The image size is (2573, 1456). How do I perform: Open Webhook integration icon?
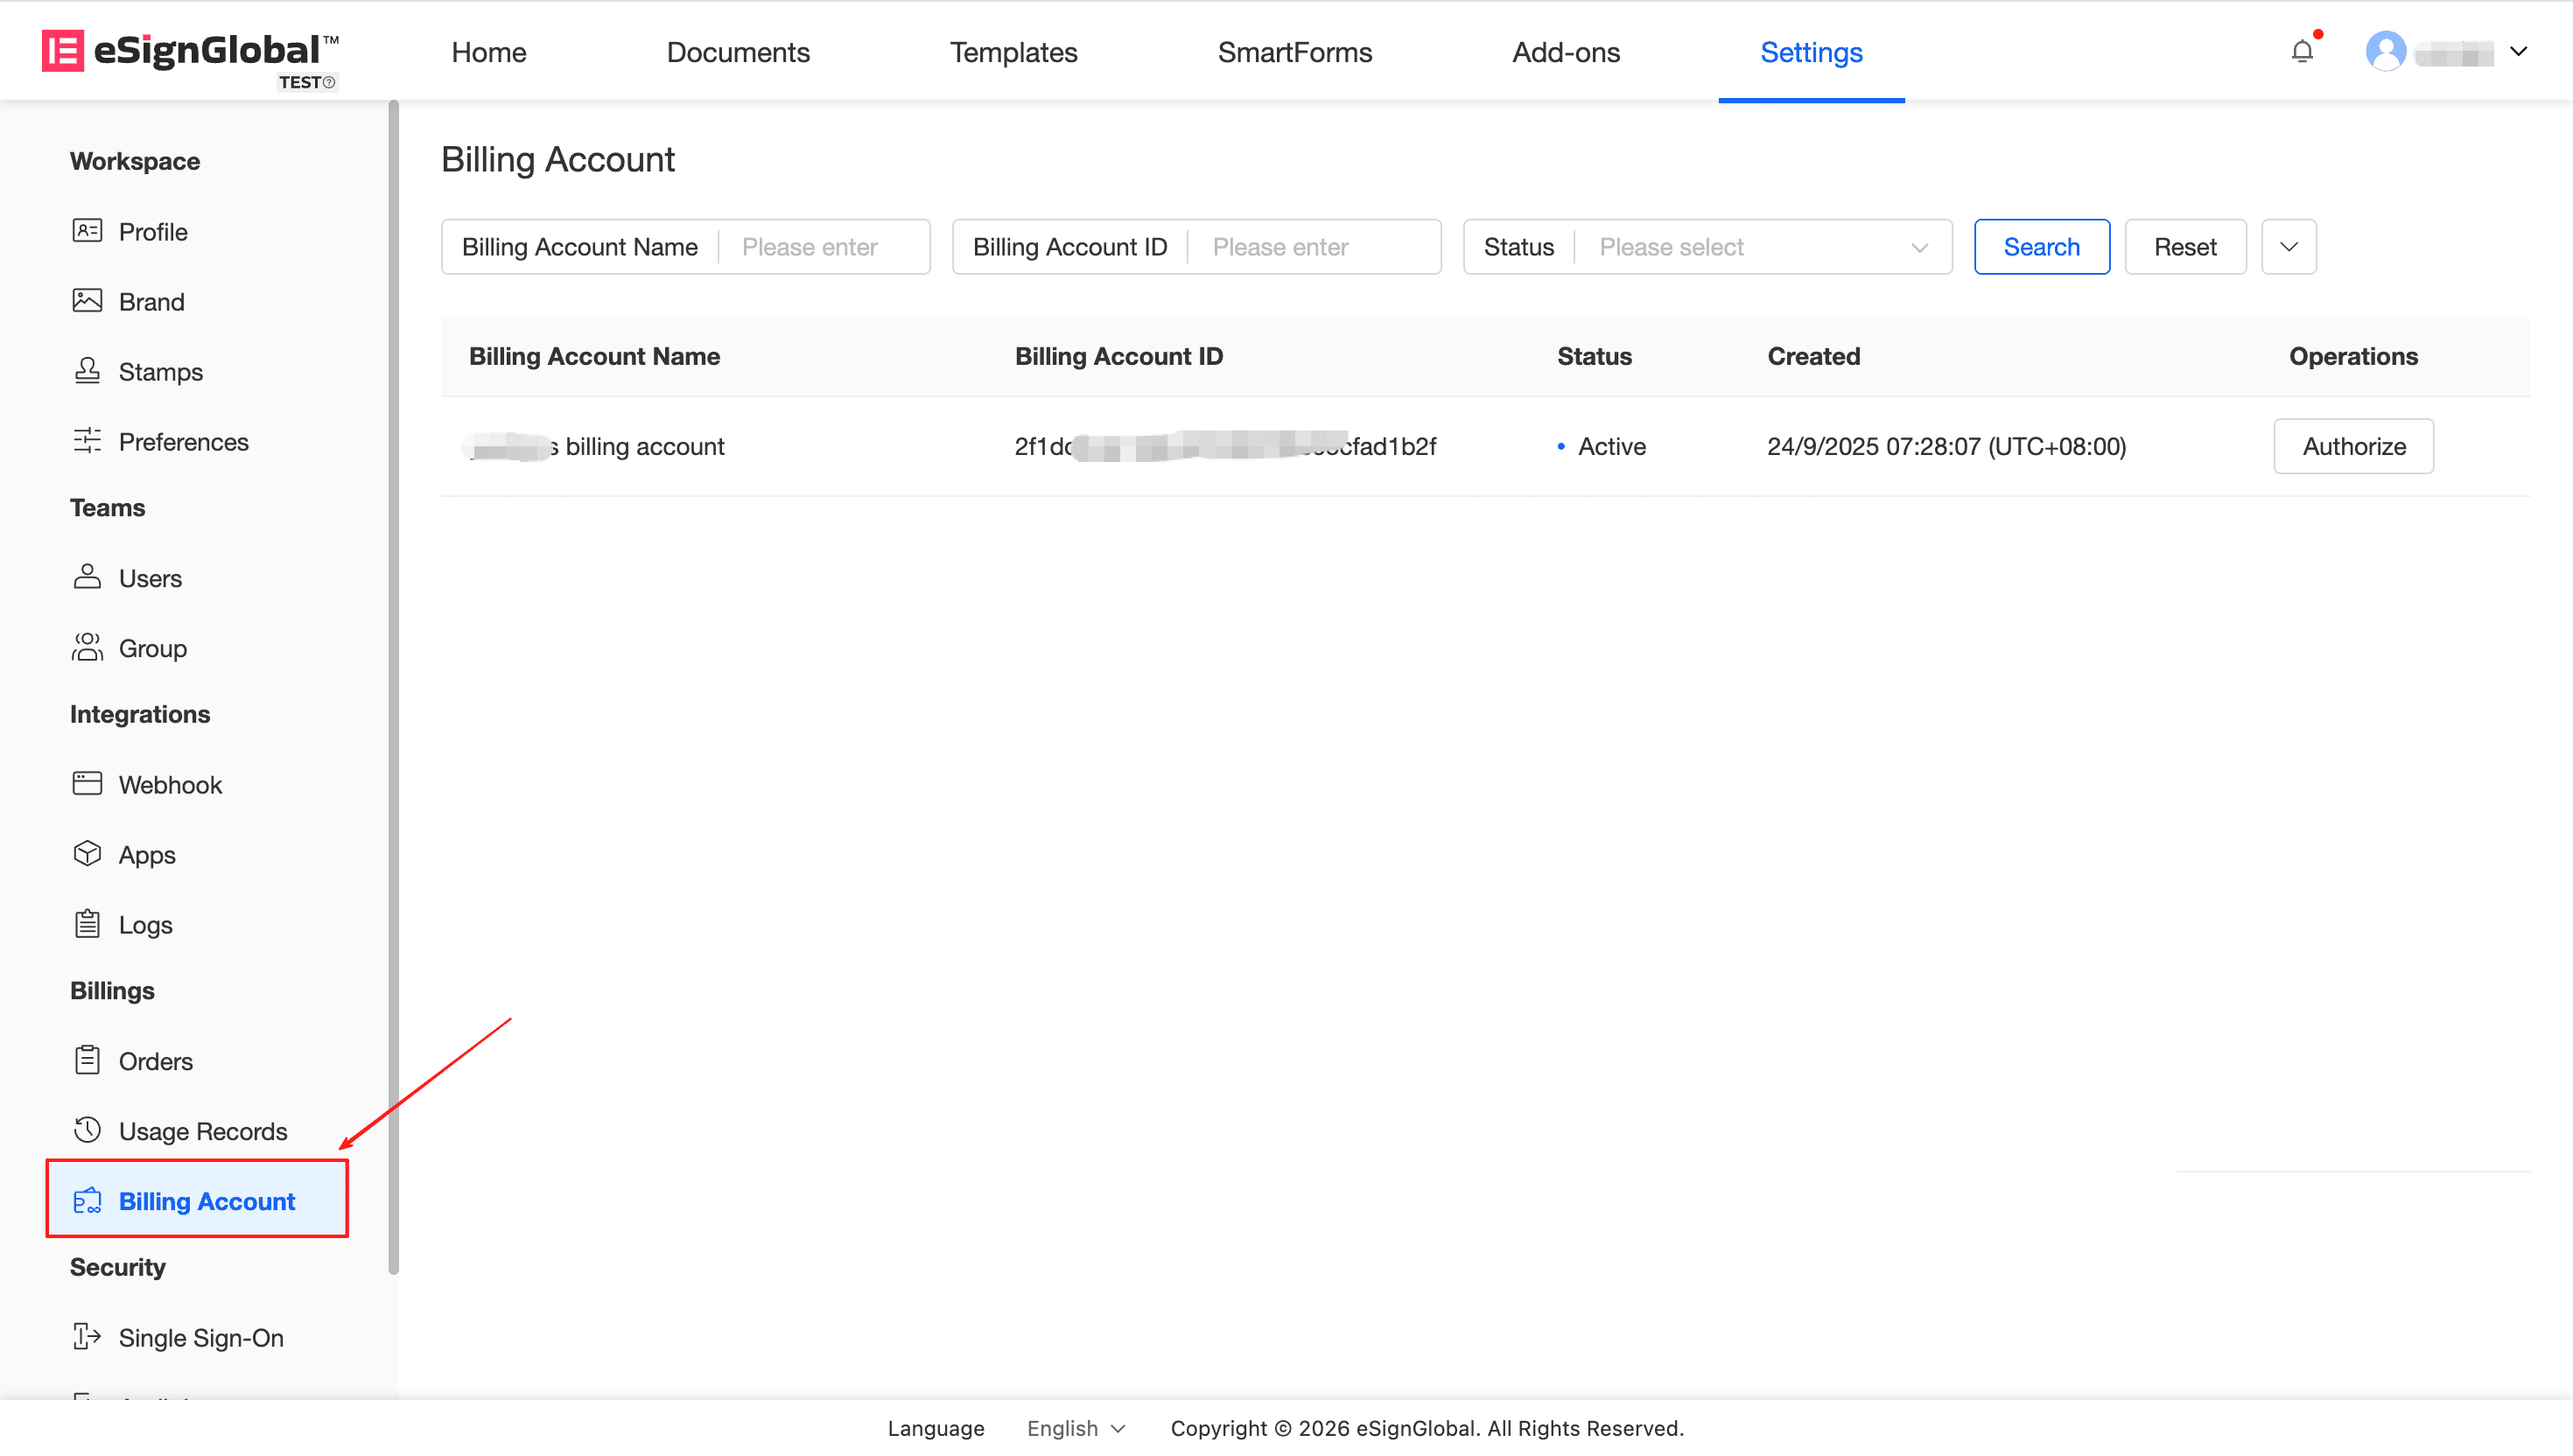pos(87,784)
